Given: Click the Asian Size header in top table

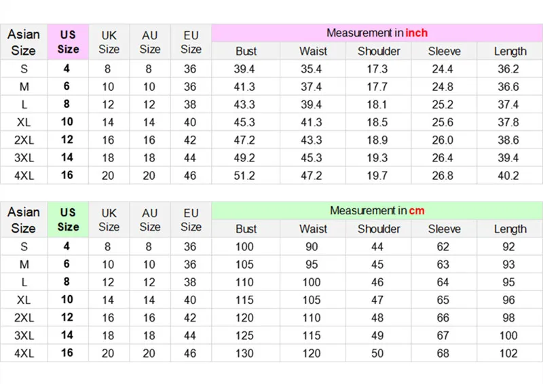Looking at the screenshot, I should [24, 42].
